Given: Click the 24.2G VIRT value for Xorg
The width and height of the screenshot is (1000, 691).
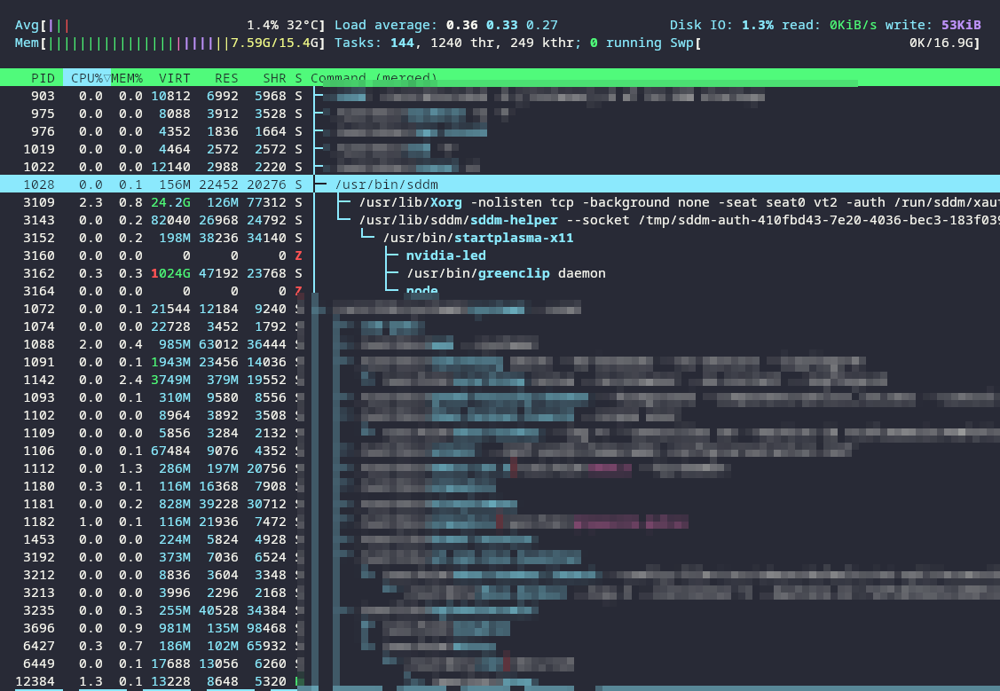Looking at the screenshot, I should [x=170, y=203].
